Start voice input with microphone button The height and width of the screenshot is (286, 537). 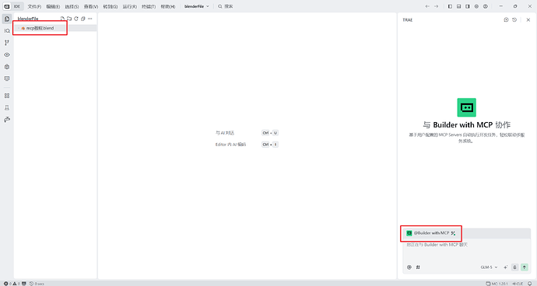pyautogui.click(x=514, y=267)
